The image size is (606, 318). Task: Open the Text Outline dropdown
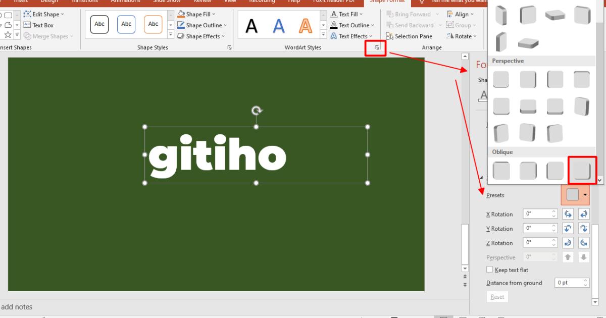pos(352,25)
